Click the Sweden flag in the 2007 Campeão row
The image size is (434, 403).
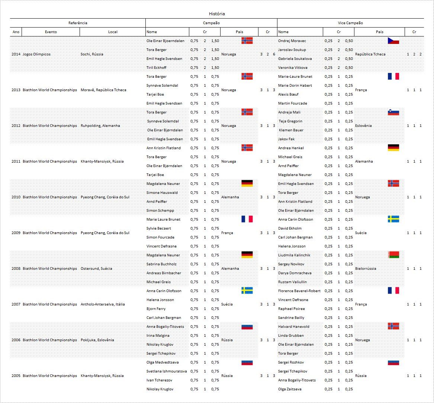coord(247,291)
